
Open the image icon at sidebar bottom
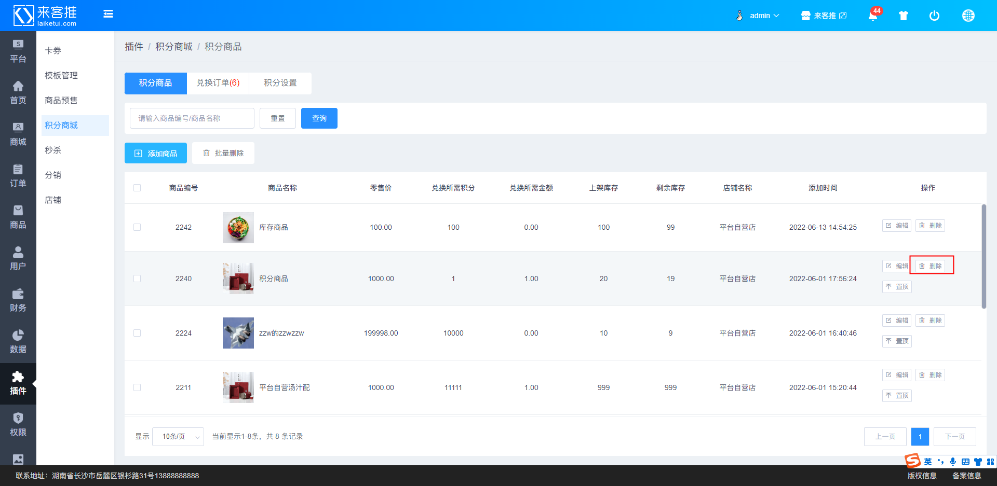pyautogui.click(x=18, y=459)
